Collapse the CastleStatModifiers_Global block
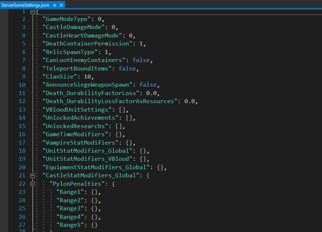Viewport: 322px width, 232px height. coord(33,175)
